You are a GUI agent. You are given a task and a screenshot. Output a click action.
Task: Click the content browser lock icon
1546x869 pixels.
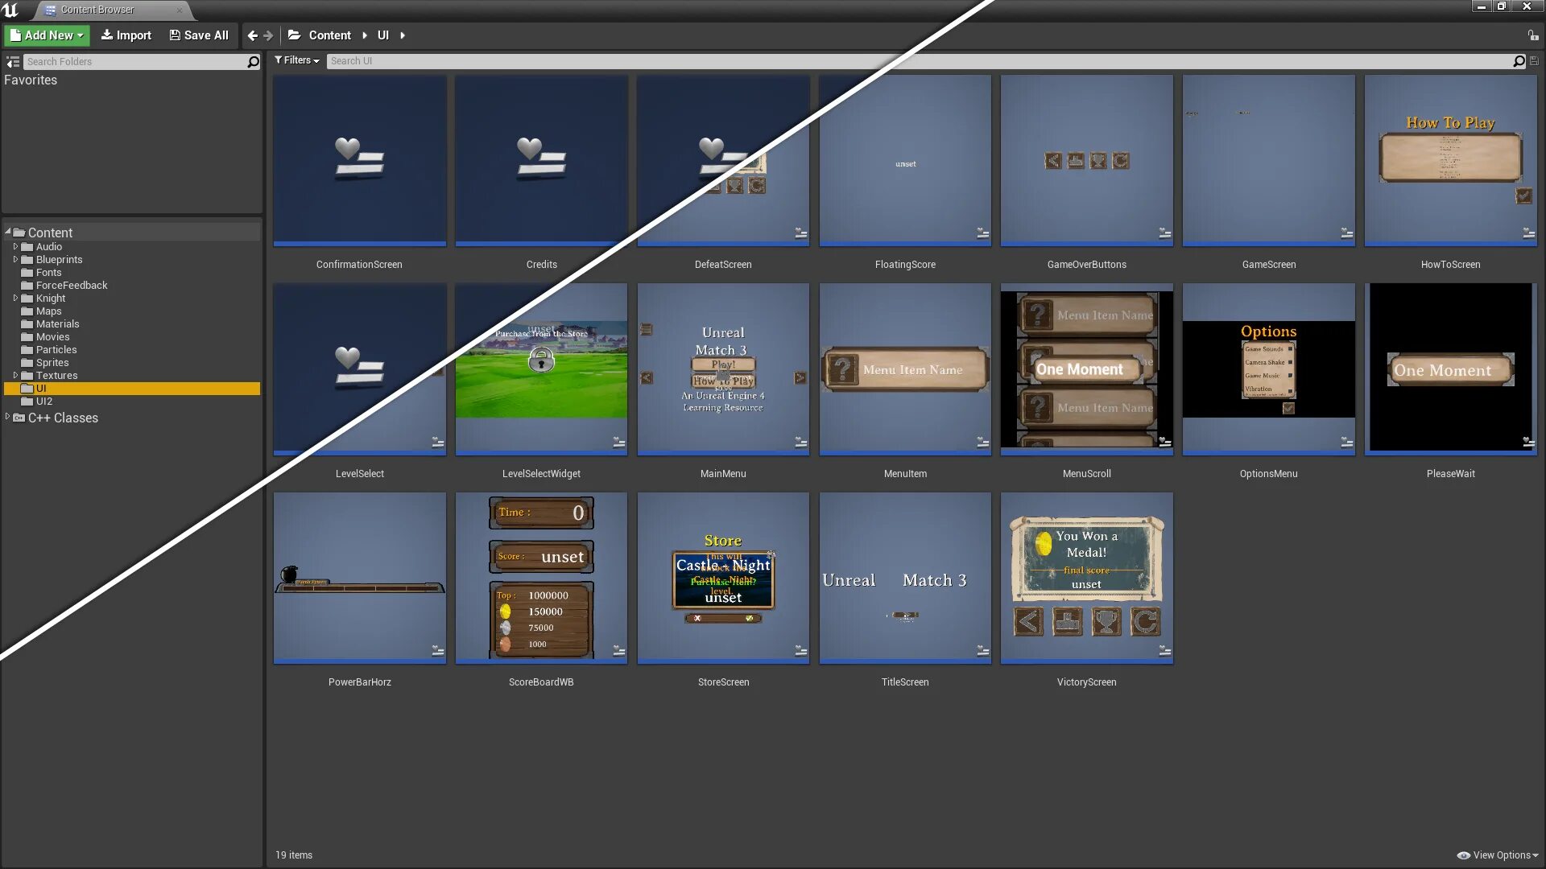click(x=1533, y=35)
